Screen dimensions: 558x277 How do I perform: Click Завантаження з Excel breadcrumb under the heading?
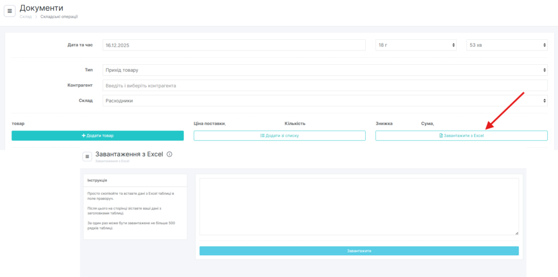tap(112, 162)
